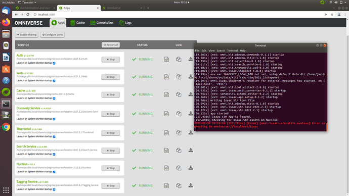View the Thumbnail service log file

(x=166, y=133)
